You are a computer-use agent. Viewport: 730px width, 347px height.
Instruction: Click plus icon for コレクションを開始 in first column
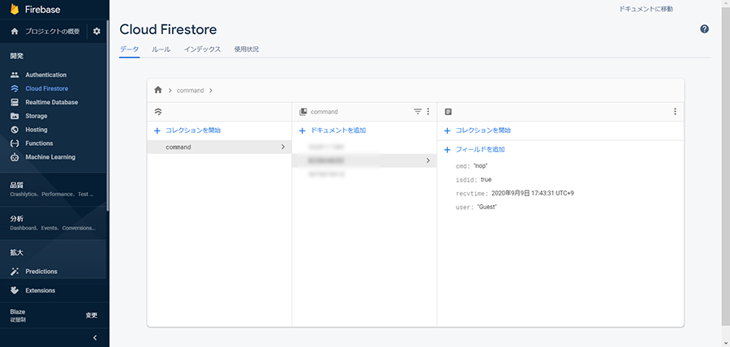pos(157,131)
